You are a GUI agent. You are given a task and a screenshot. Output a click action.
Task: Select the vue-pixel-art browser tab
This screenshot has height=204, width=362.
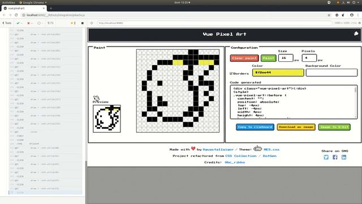click(x=24, y=8)
